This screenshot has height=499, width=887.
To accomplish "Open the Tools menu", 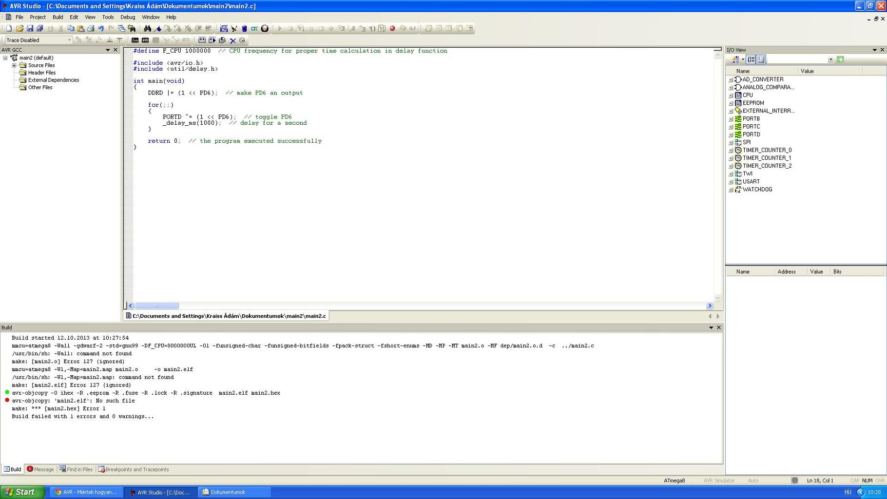I will [x=108, y=17].
